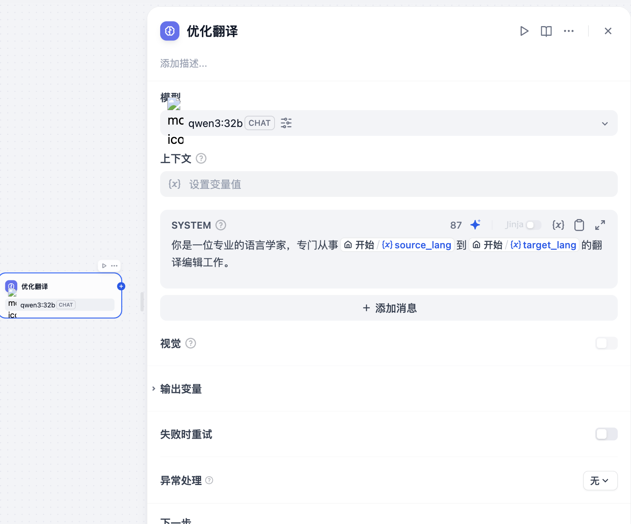Screen dimensions: 631x524
Task: Open model parameter sliders icon next to CHAT
Action: [x=286, y=123]
